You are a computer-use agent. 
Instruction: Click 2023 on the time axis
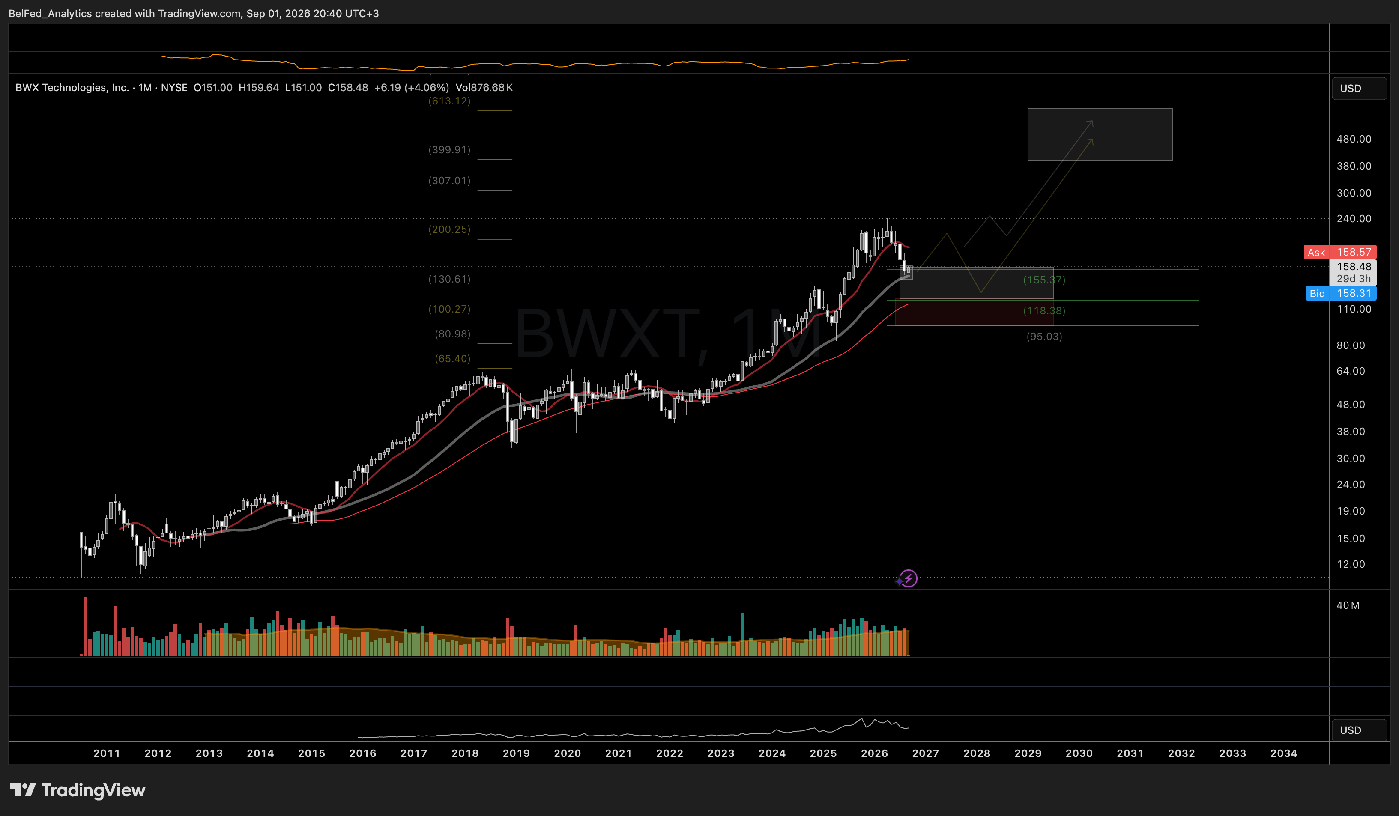click(720, 753)
